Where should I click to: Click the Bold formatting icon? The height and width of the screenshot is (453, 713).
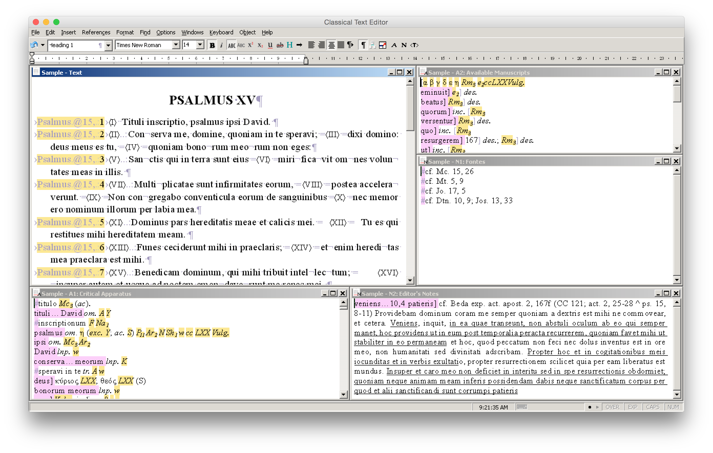coord(213,45)
